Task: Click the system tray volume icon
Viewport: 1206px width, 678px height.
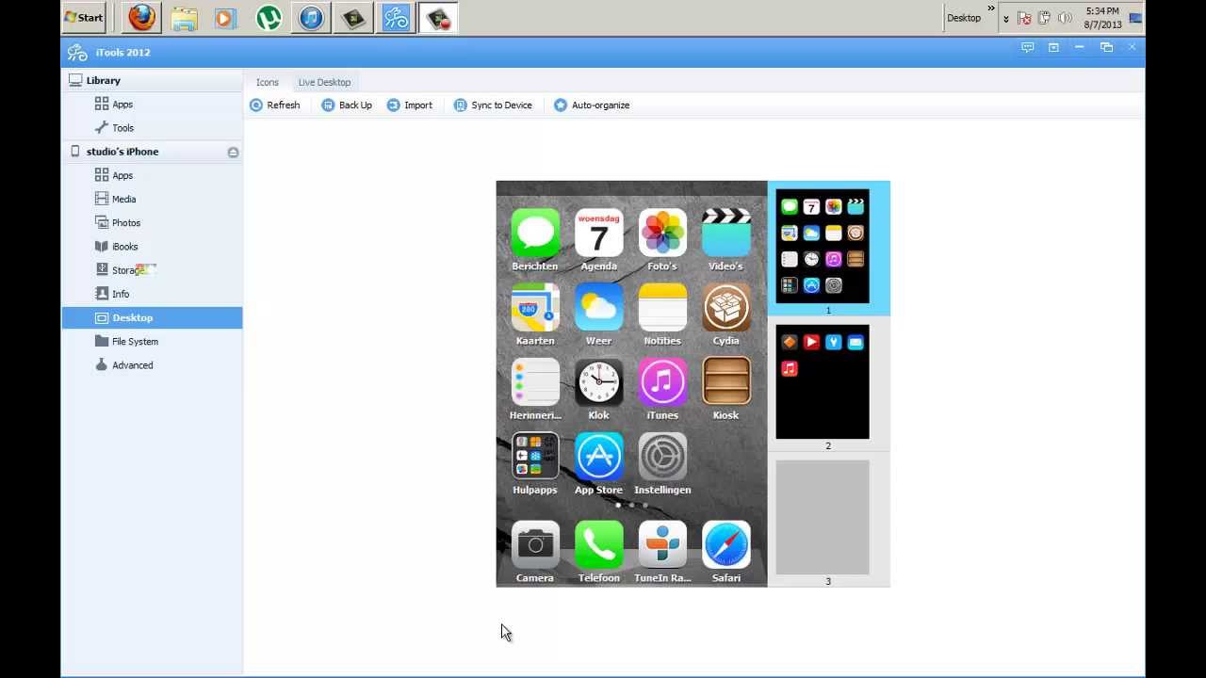Action: pyautogui.click(x=1065, y=18)
